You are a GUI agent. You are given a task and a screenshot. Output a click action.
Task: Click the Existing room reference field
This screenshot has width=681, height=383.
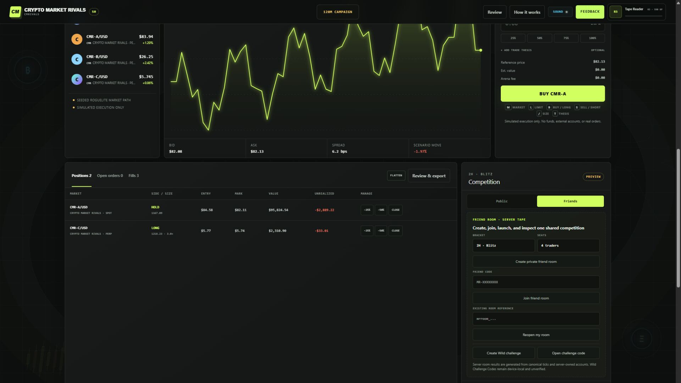(536, 319)
